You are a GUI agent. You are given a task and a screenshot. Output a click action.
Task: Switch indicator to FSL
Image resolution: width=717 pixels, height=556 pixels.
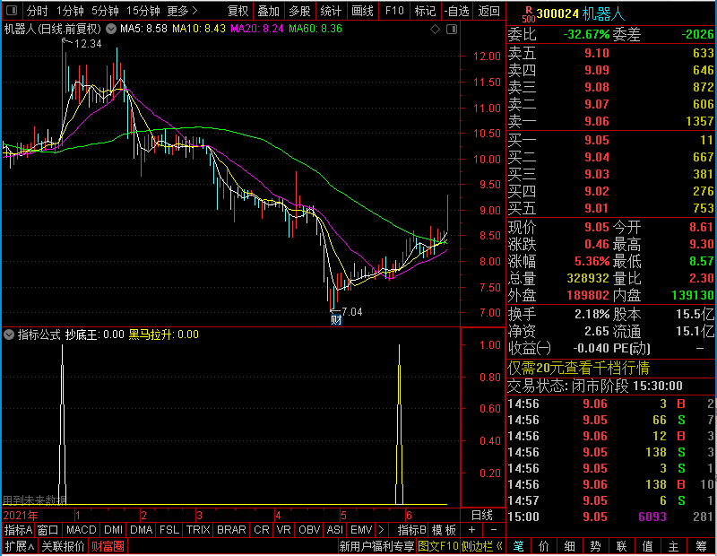(x=169, y=530)
